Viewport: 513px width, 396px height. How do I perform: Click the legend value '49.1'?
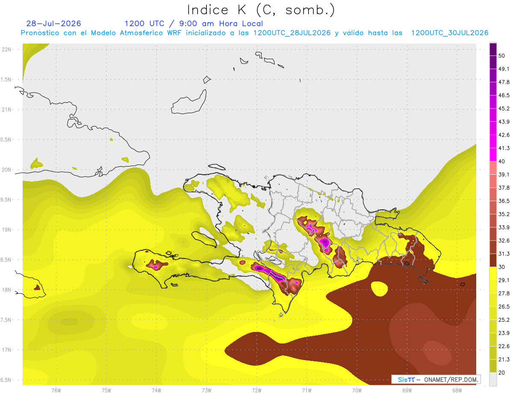click(x=504, y=69)
